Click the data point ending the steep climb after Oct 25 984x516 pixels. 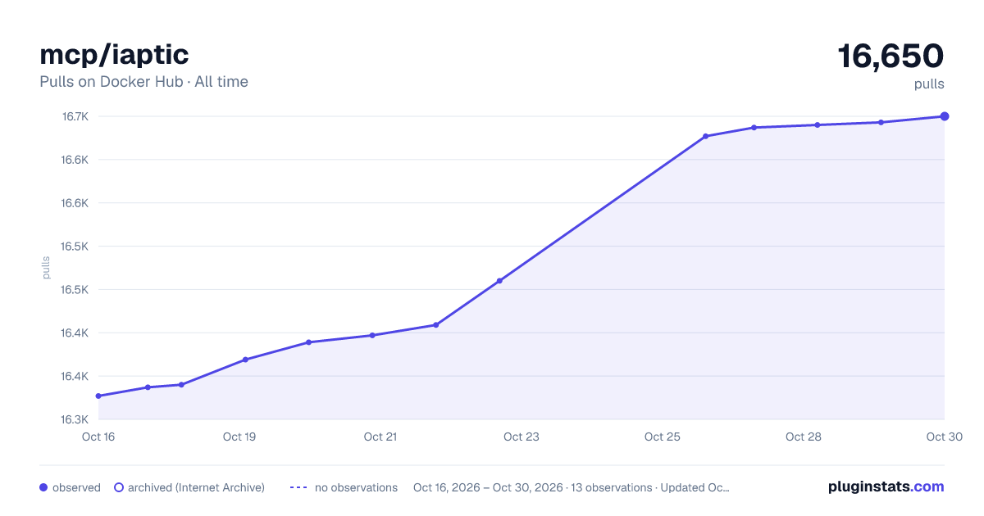click(x=705, y=136)
